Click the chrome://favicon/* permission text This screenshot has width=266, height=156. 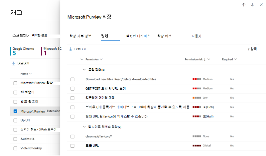coord(99,136)
